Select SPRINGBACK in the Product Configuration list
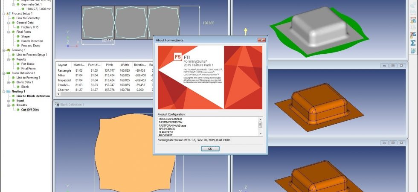This screenshot has height=192, width=418. tap(167, 129)
